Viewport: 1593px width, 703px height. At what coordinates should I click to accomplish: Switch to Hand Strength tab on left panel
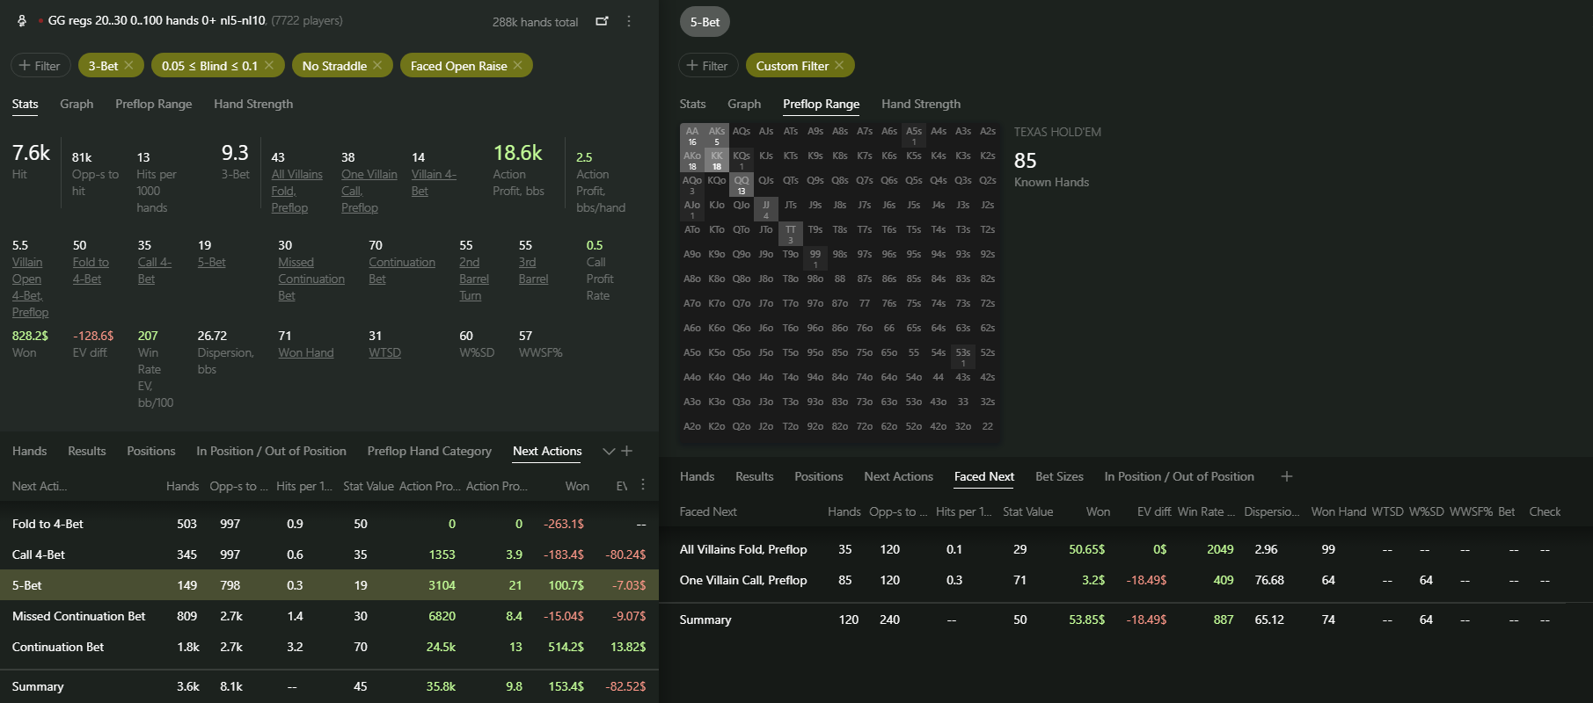[x=253, y=104]
